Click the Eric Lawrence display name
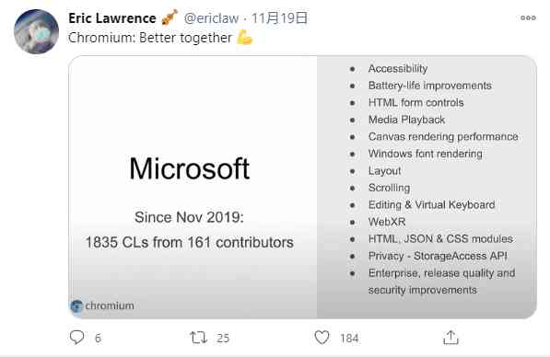Screen dimensions: 550x357 click(x=112, y=18)
